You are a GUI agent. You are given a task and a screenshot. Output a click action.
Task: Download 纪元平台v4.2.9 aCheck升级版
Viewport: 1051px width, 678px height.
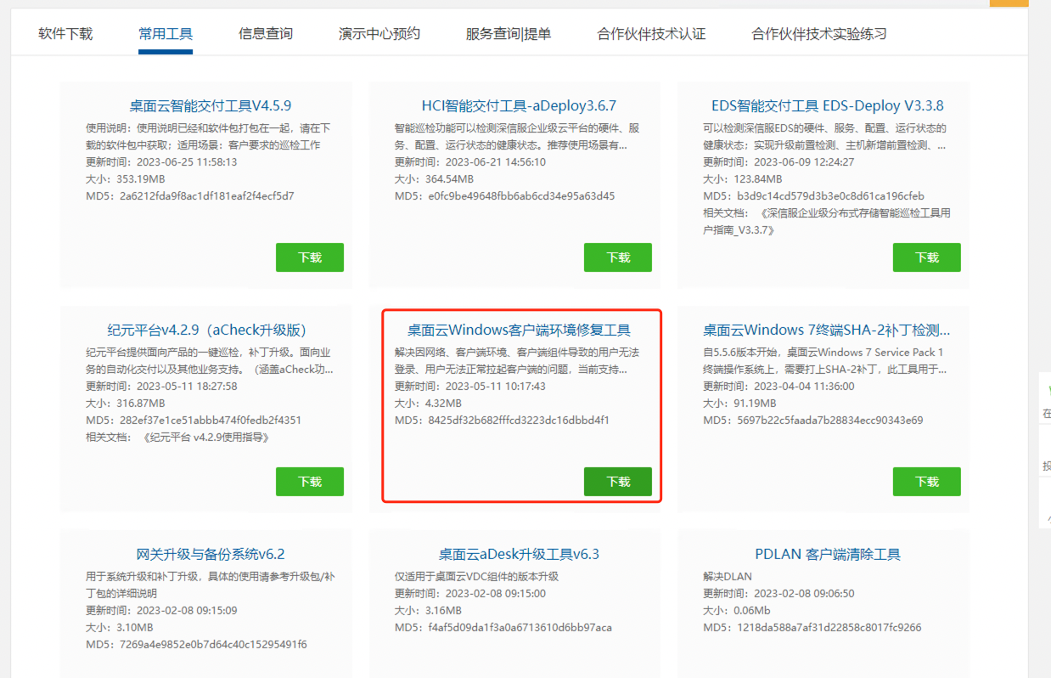click(310, 482)
